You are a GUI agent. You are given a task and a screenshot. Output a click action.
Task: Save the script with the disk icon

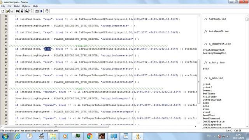click(12, 11)
